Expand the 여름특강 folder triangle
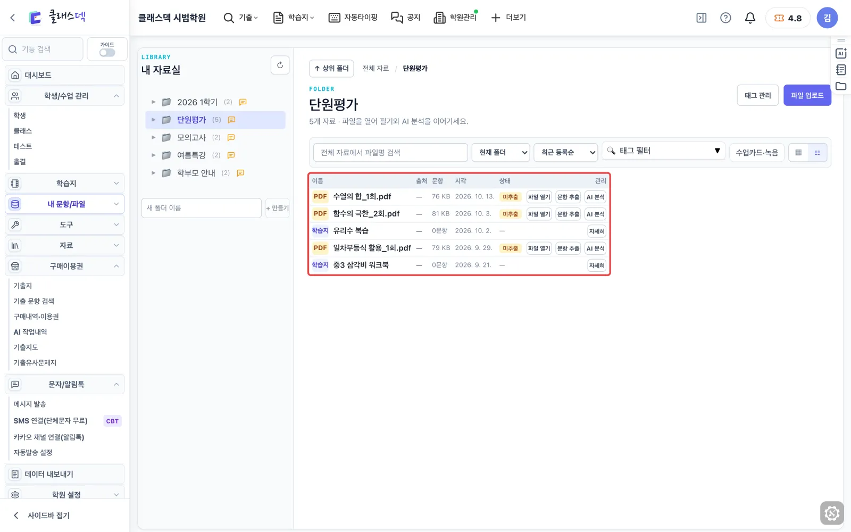The height and width of the screenshot is (532, 851). pos(154,155)
